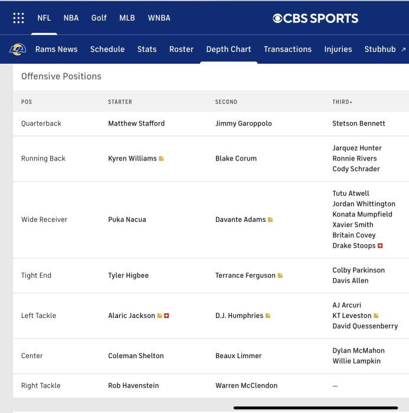The width and height of the screenshot is (409, 413).
Task: Open Matthew Stafford's player page
Action: (136, 123)
